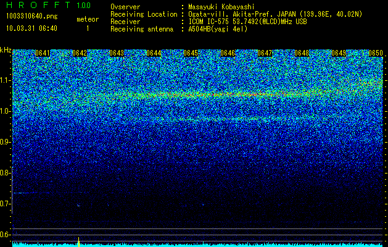Screen dimensions: 388x247
Task: Click the name Masayuki Kobayashi
Action: 221,7
